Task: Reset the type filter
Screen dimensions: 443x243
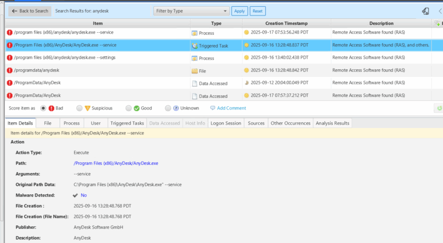Action: point(257,11)
